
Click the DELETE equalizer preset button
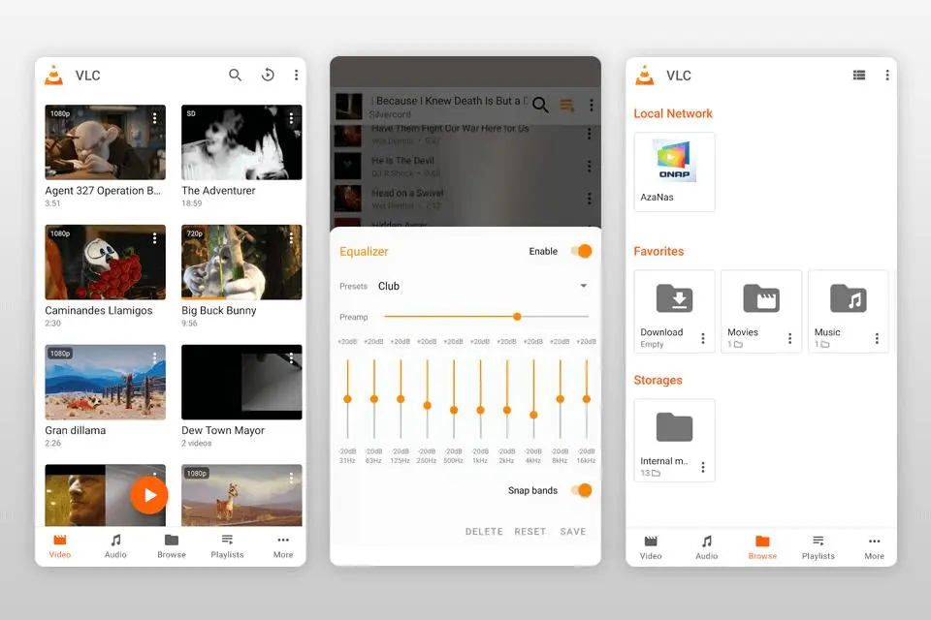pyautogui.click(x=484, y=532)
